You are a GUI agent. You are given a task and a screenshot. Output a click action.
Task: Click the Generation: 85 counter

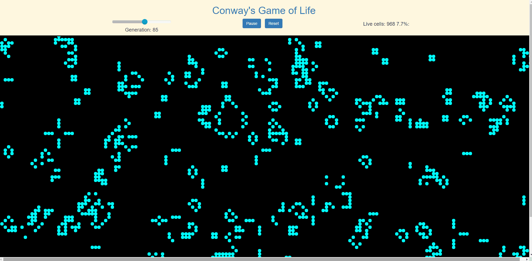coord(142,30)
